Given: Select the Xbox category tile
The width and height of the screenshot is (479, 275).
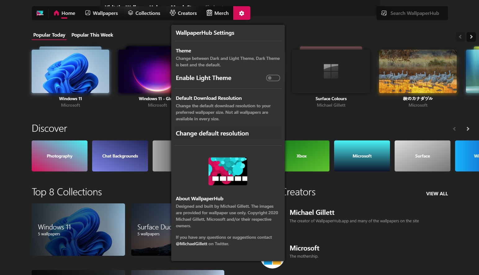Looking at the screenshot, I should click(307, 156).
